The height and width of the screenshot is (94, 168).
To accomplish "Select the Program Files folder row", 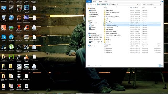I will point(132,23).
